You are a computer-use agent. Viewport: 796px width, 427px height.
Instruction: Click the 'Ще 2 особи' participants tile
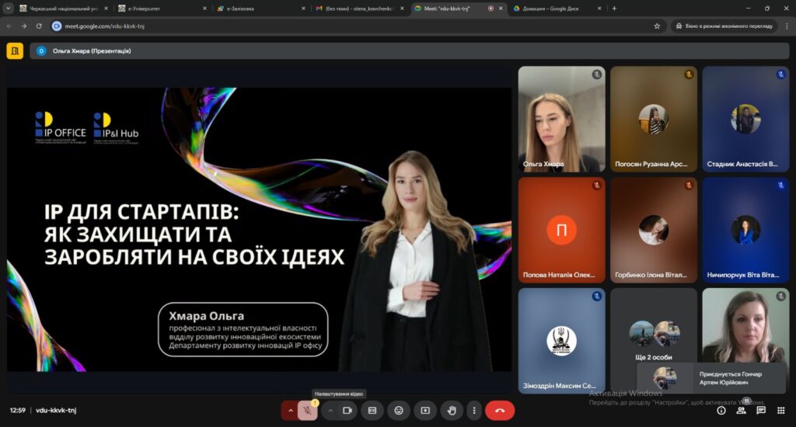pyautogui.click(x=654, y=340)
